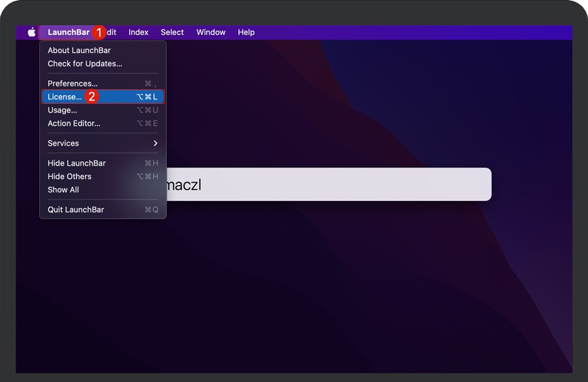Open the Window menu
This screenshot has width=588, height=382.
210,33
